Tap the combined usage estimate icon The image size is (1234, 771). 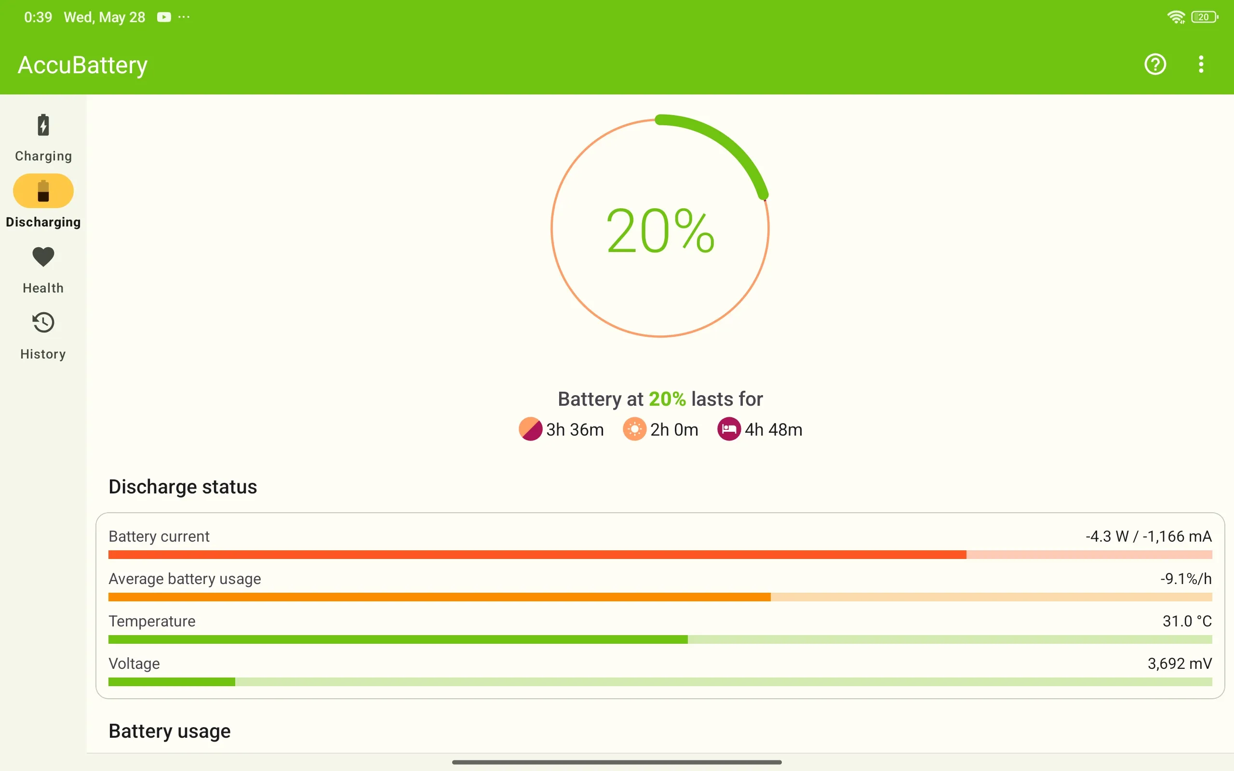530,429
